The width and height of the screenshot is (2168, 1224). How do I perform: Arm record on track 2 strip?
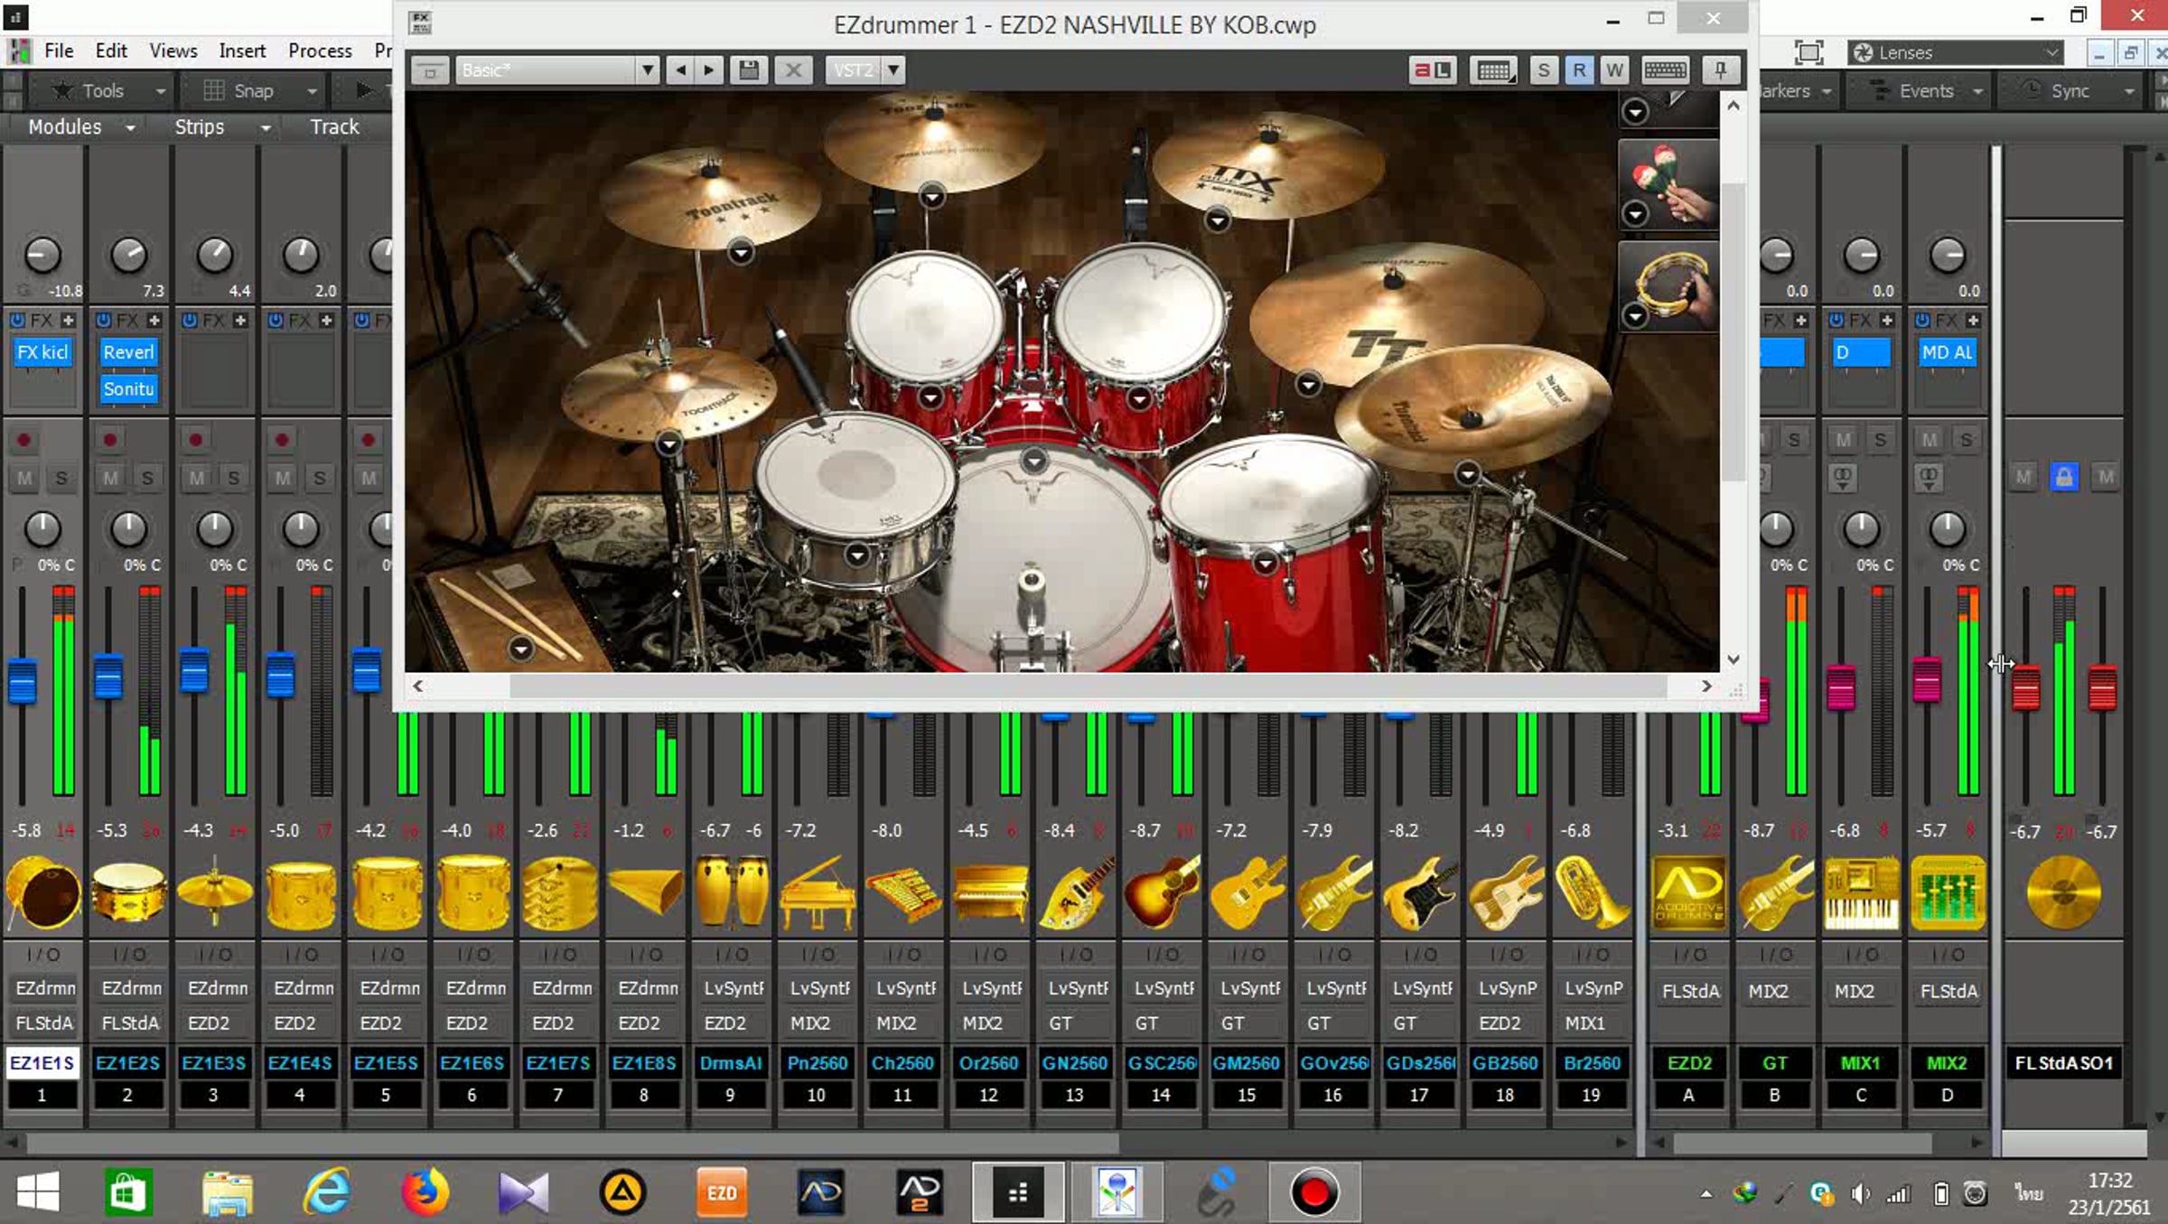110,440
